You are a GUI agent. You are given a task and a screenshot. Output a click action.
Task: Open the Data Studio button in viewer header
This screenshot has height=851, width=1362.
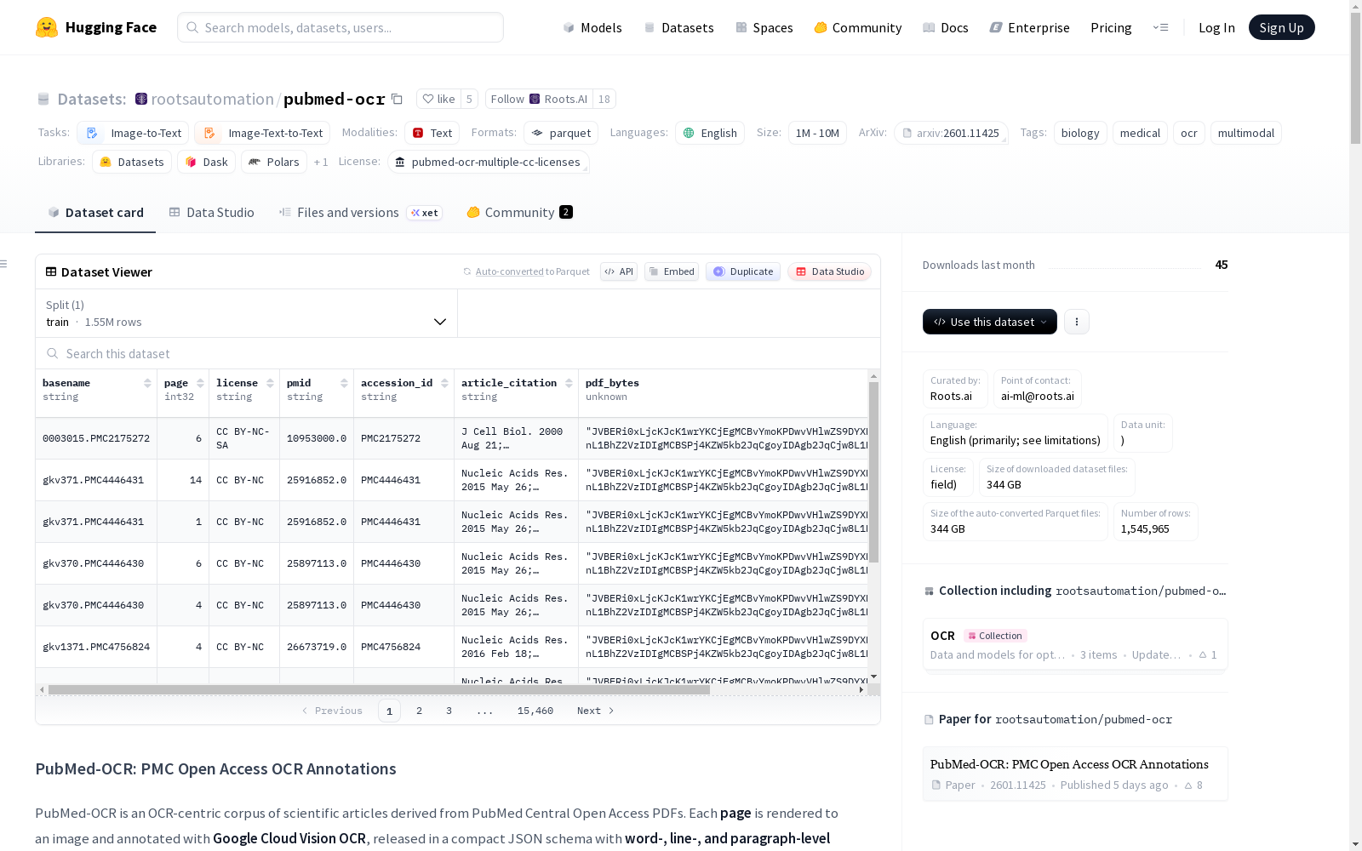coord(830,271)
